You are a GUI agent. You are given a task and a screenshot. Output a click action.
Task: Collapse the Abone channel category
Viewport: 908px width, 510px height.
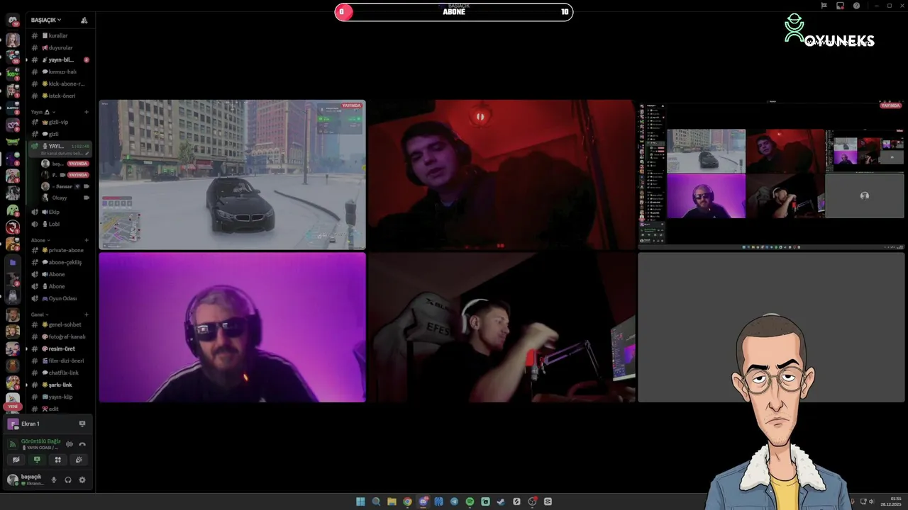click(40, 240)
